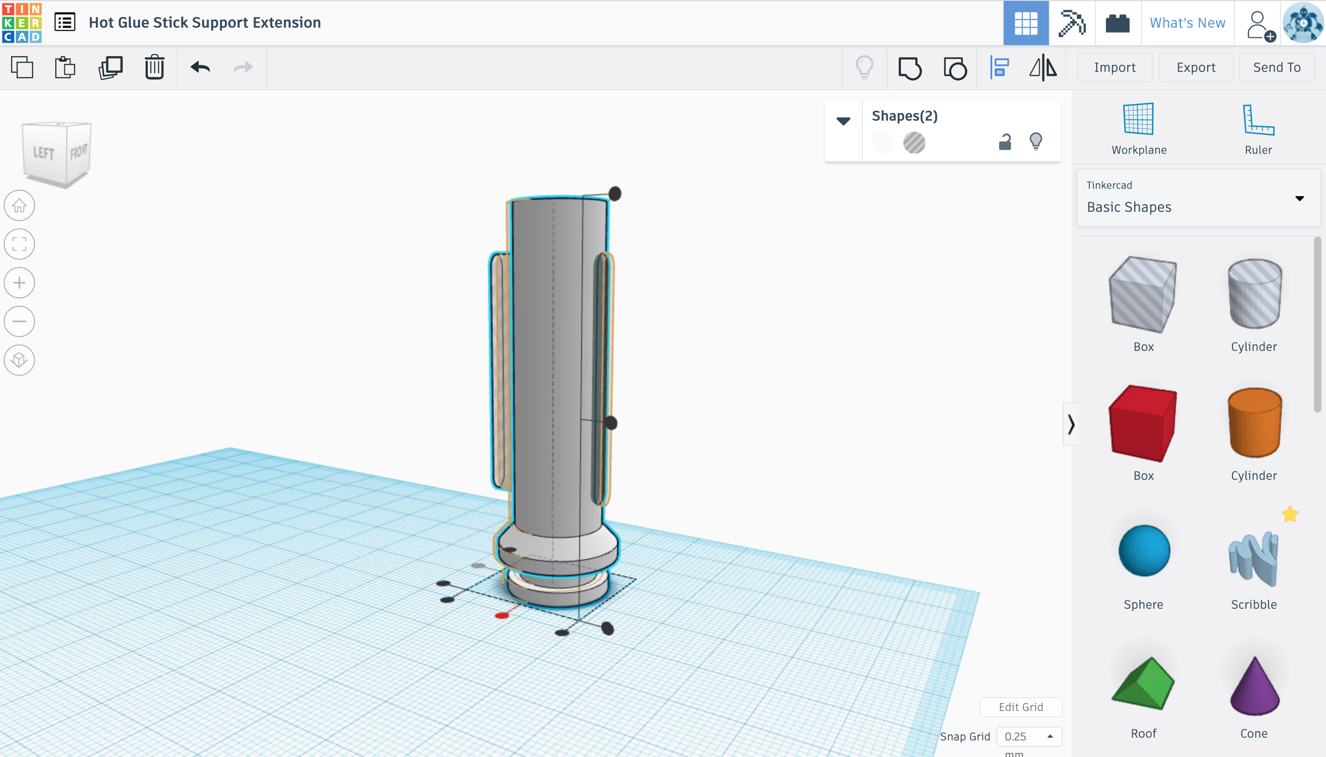Open the What's New tab

(x=1187, y=23)
